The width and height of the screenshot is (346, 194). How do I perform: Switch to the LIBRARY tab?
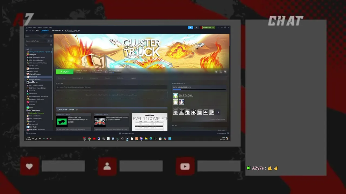click(45, 30)
